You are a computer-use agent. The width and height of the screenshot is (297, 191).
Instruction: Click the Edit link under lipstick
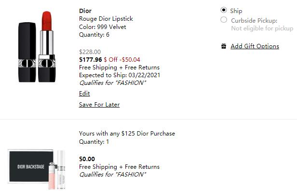(84, 94)
